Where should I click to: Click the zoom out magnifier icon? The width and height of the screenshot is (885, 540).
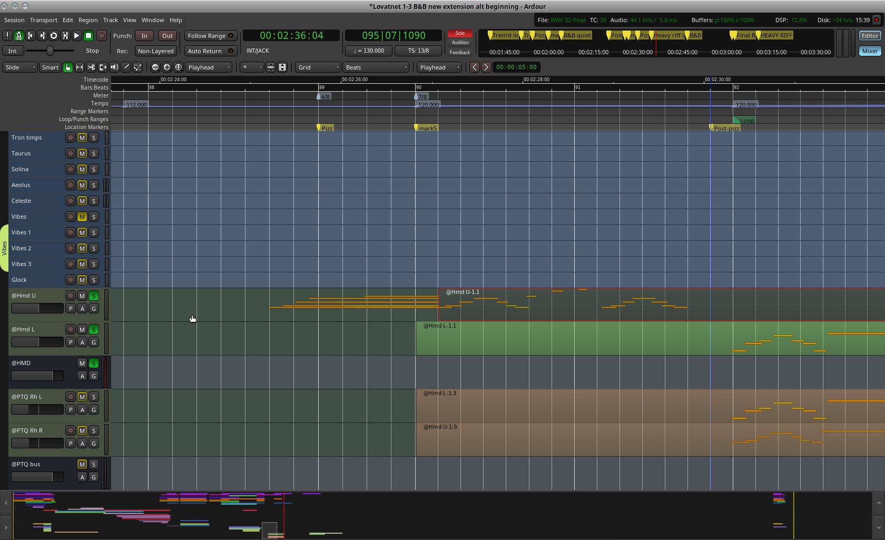155,67
